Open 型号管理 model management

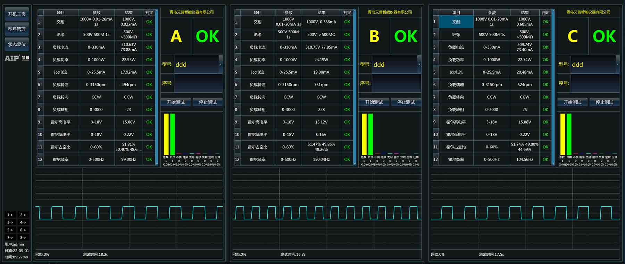pyautogui.click(x=17, y=29)
